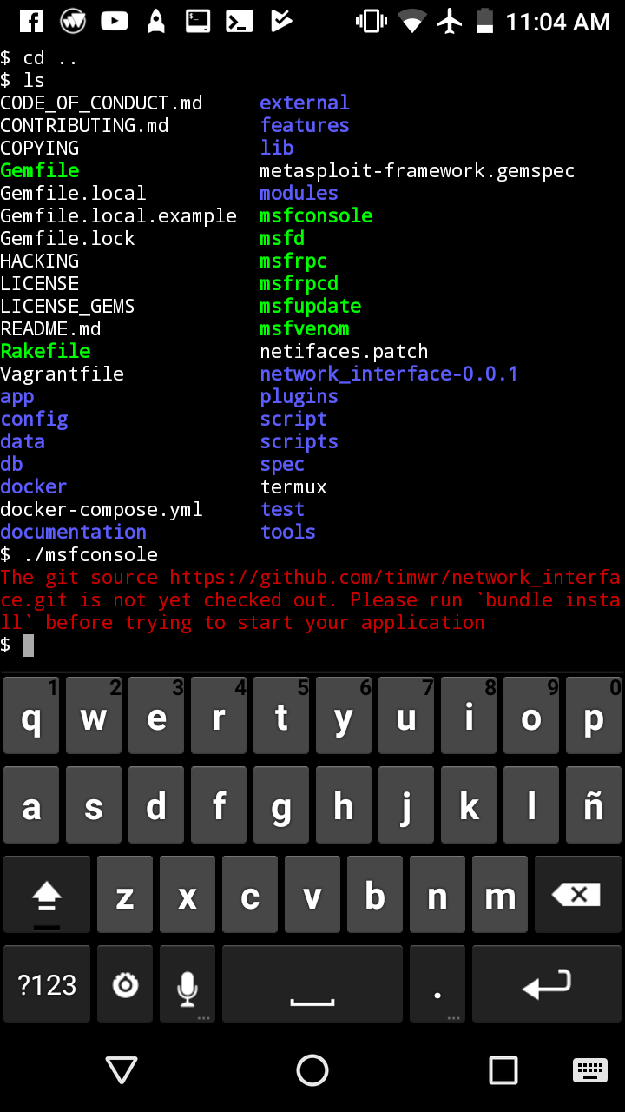625x1112 pixels.
Task: Tap the r key
Action: pos(219,716)
